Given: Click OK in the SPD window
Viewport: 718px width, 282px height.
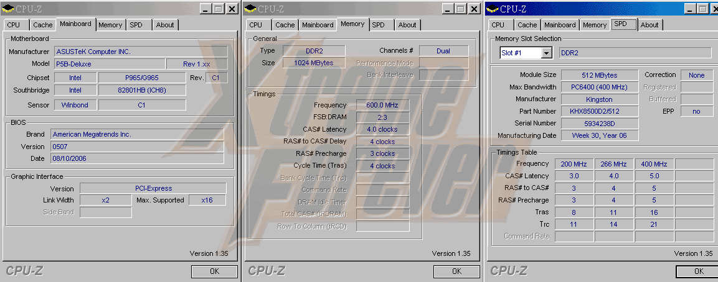Looking at the screenshot, I should coord(698,271).
